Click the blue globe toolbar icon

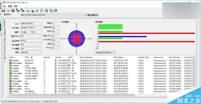[46, 10]
